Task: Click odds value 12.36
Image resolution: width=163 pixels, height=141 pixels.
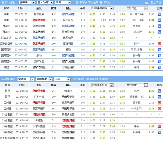Action: click(x=112, y=91)
